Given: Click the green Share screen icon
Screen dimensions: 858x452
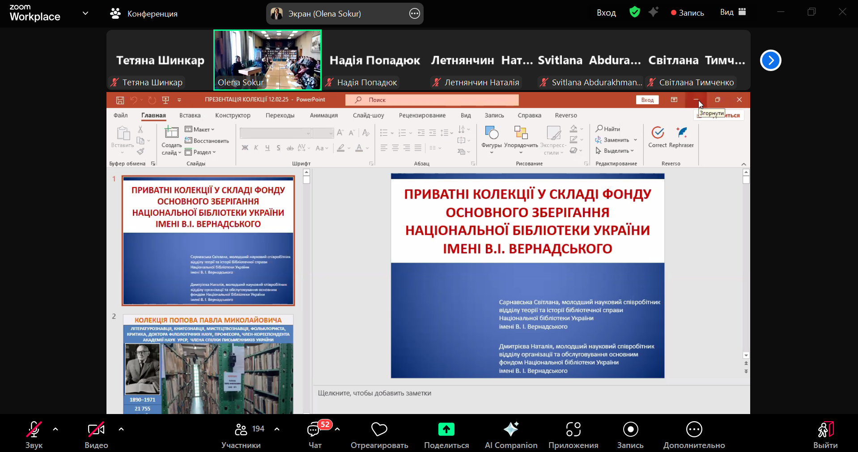Looking at the screenshot, I should click(x=446, y=429).
